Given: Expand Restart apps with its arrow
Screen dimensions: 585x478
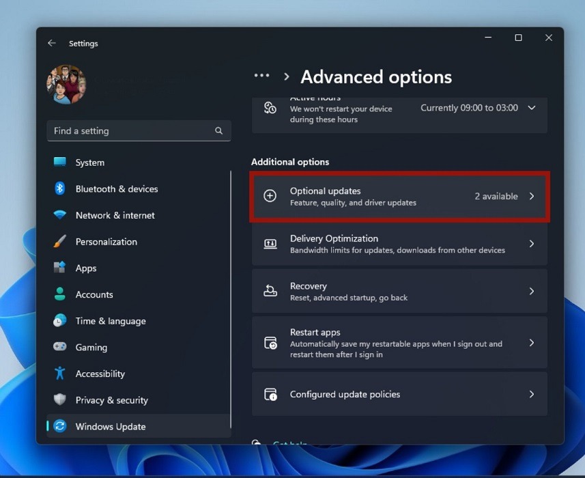Looking at the screenshot, I should pos(531,342).
